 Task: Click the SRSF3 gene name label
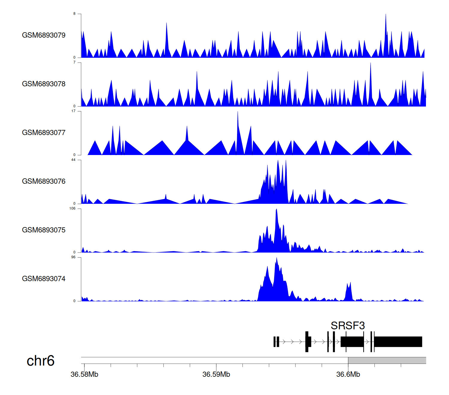pos(348,326)
